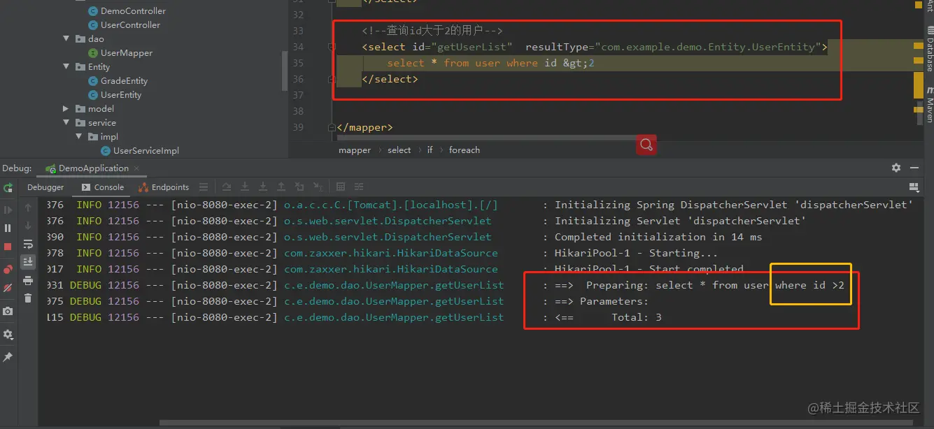
Task: Clear console with the trash icon
Action: click(28, 298)
